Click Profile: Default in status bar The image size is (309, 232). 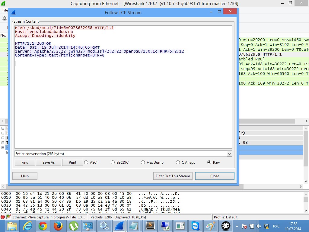click(226, 217)
